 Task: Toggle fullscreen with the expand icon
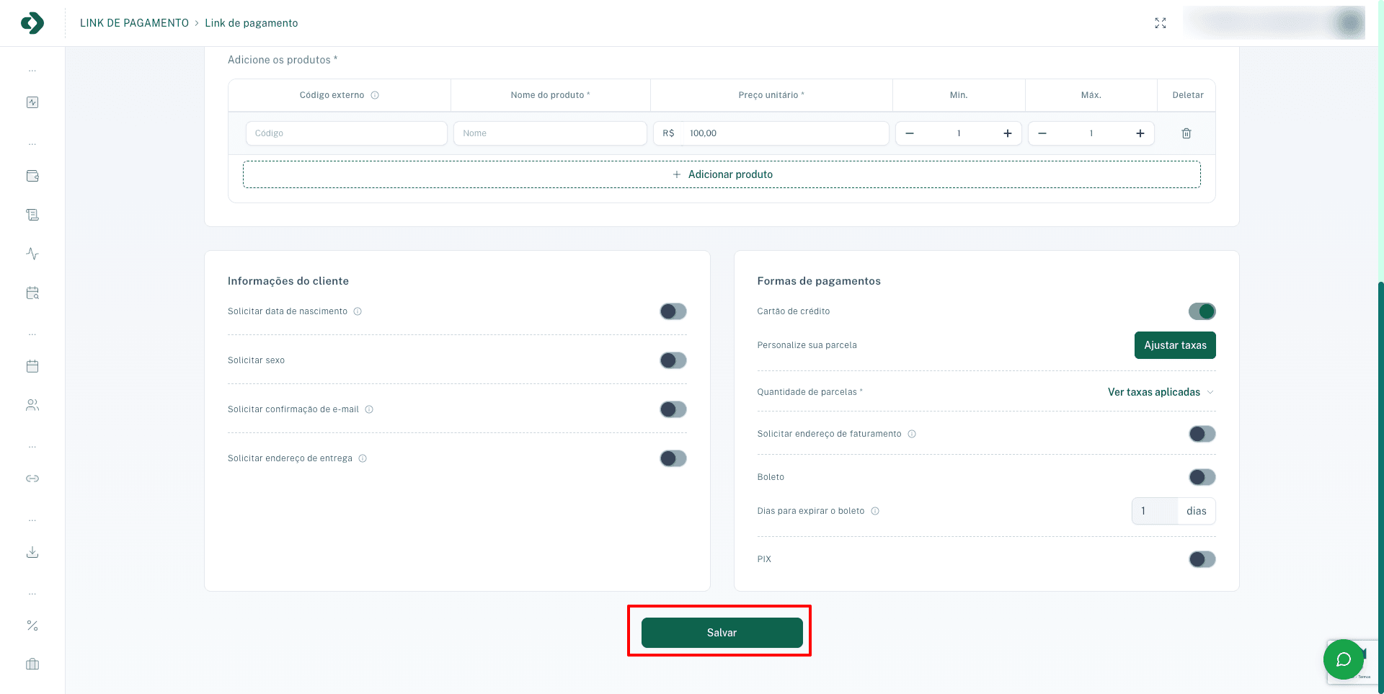[x=1161, y=23]
